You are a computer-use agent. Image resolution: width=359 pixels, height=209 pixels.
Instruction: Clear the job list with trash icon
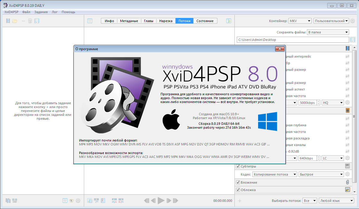click(30, 21)
